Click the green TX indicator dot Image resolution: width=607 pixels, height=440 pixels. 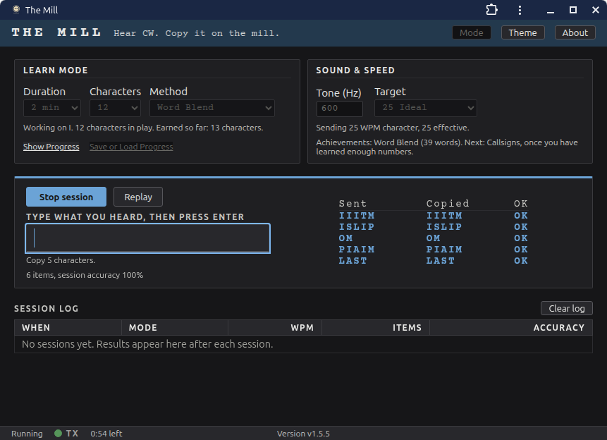pyautogui.click(x=58, y=434)
